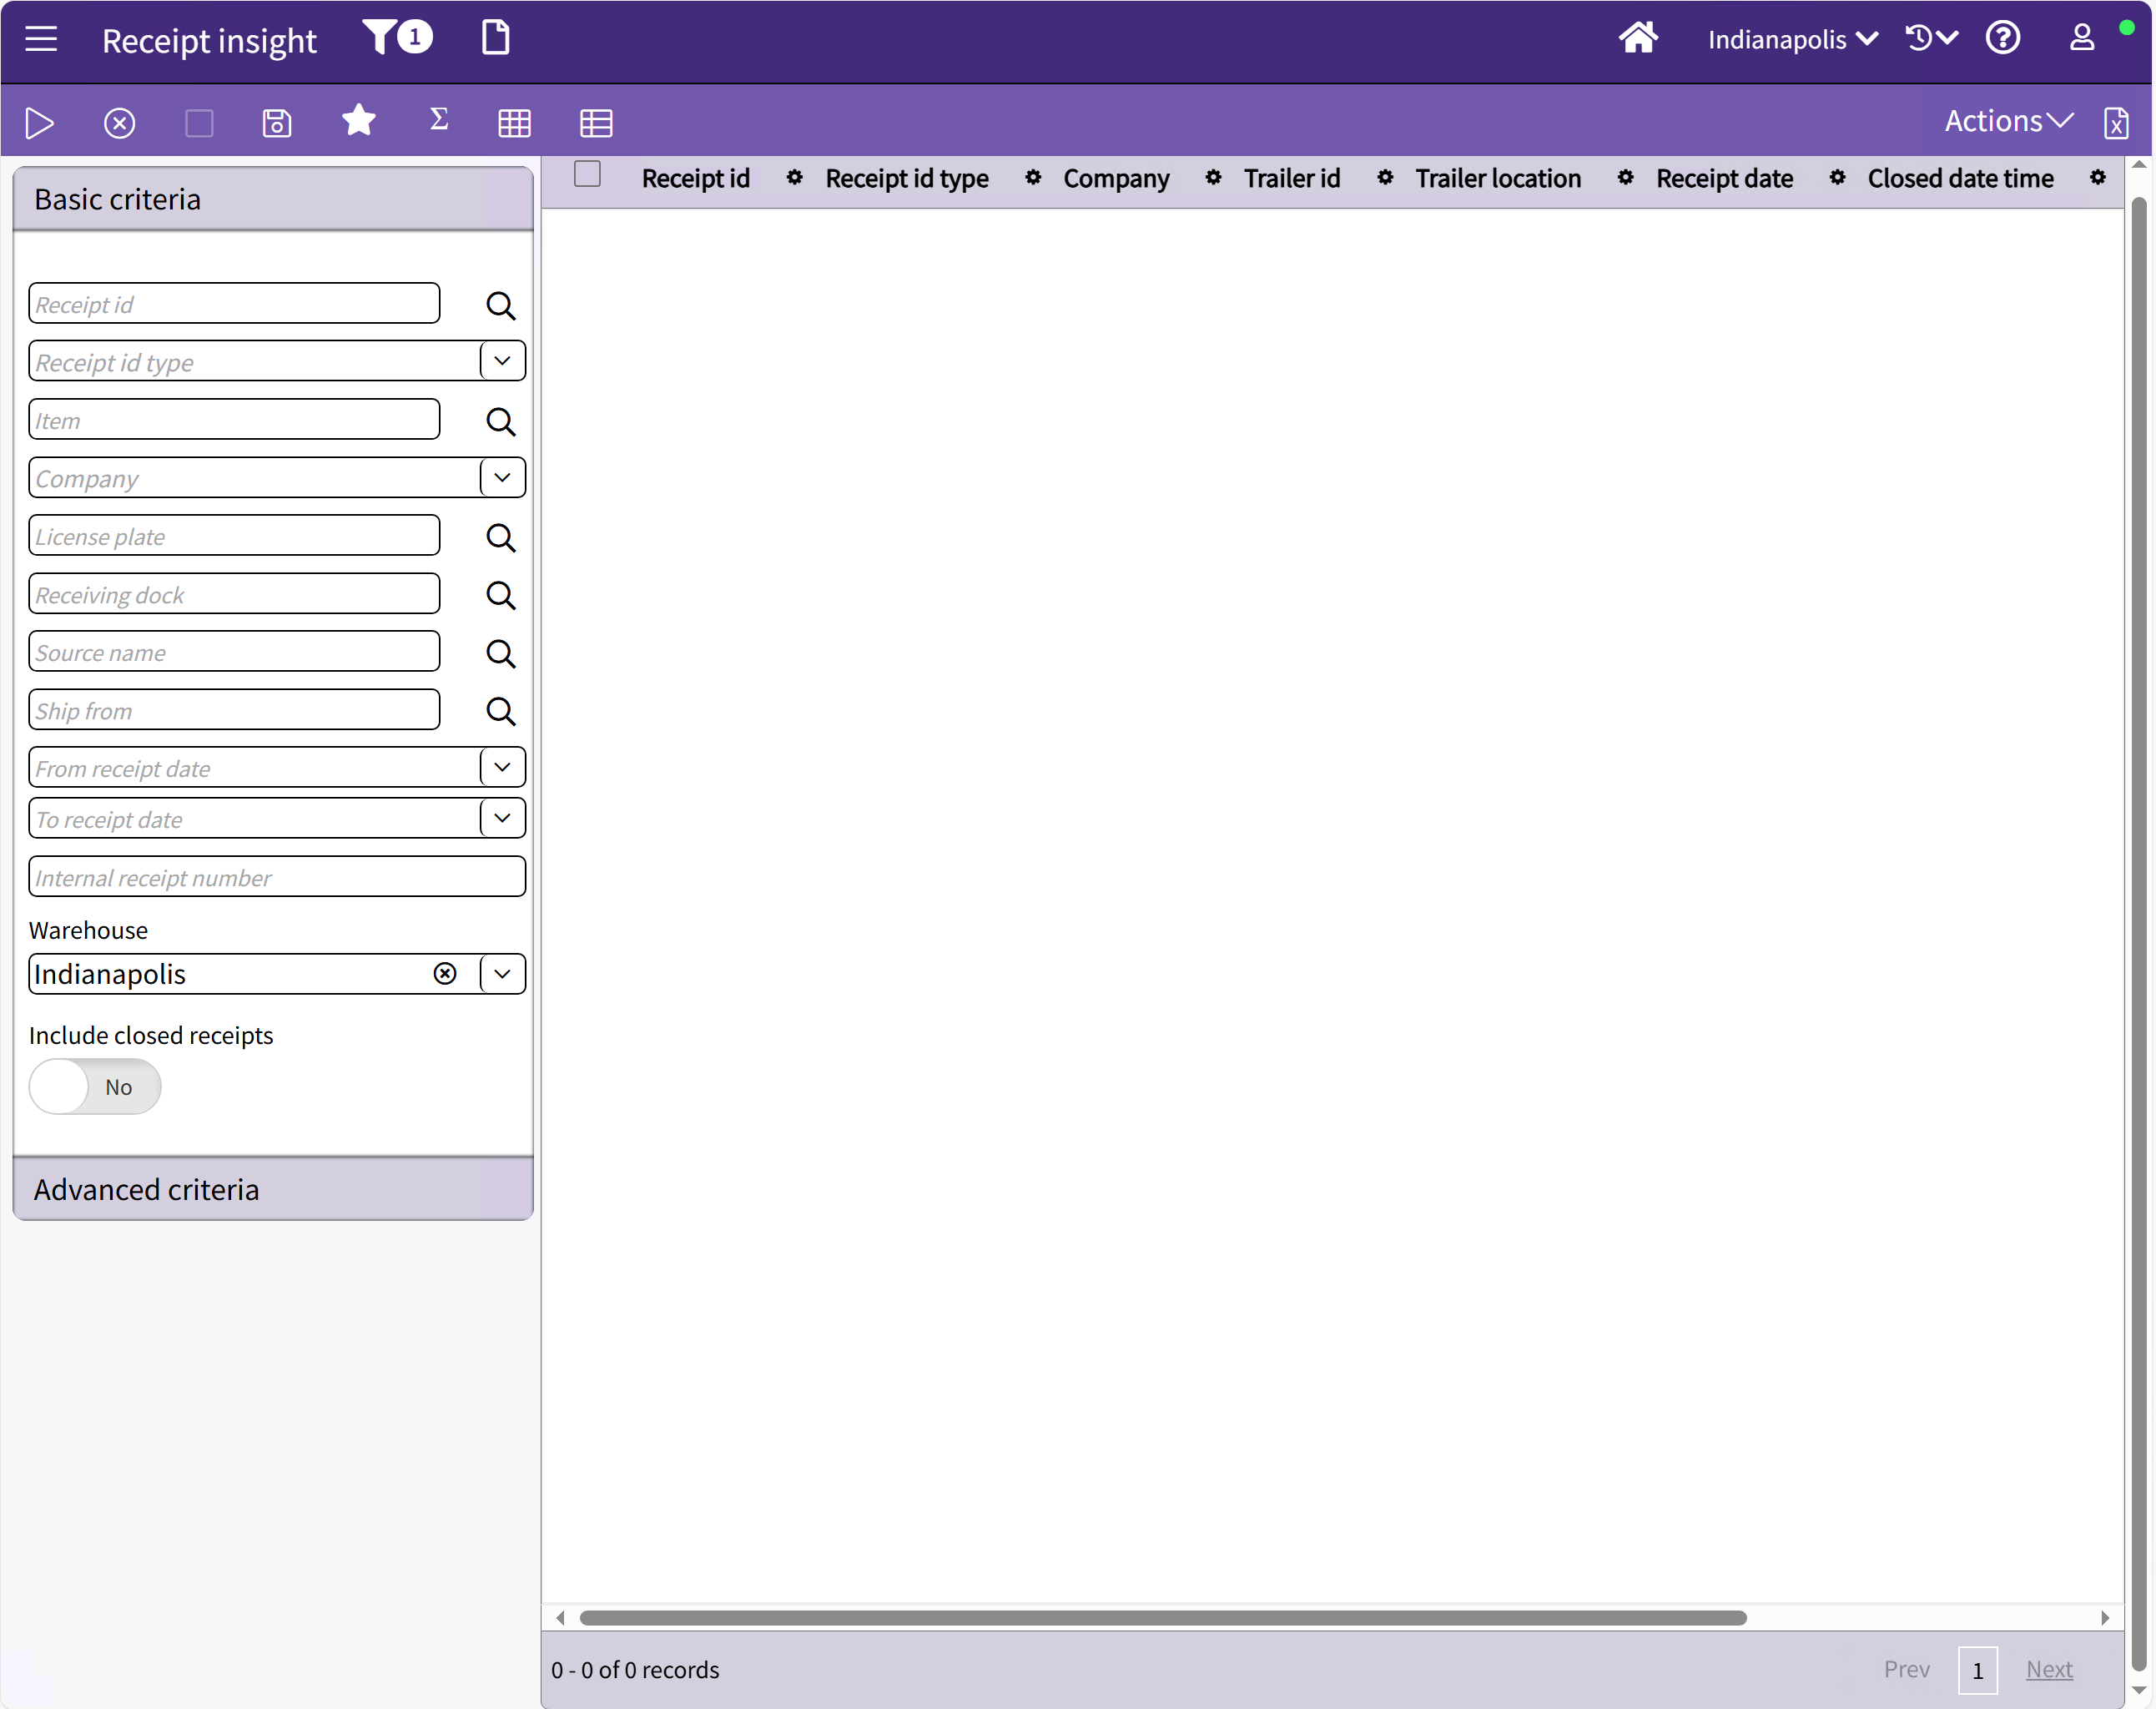
Task: Open the help question mark icon
Action: pyautogui.click(x=2002, y=38)
